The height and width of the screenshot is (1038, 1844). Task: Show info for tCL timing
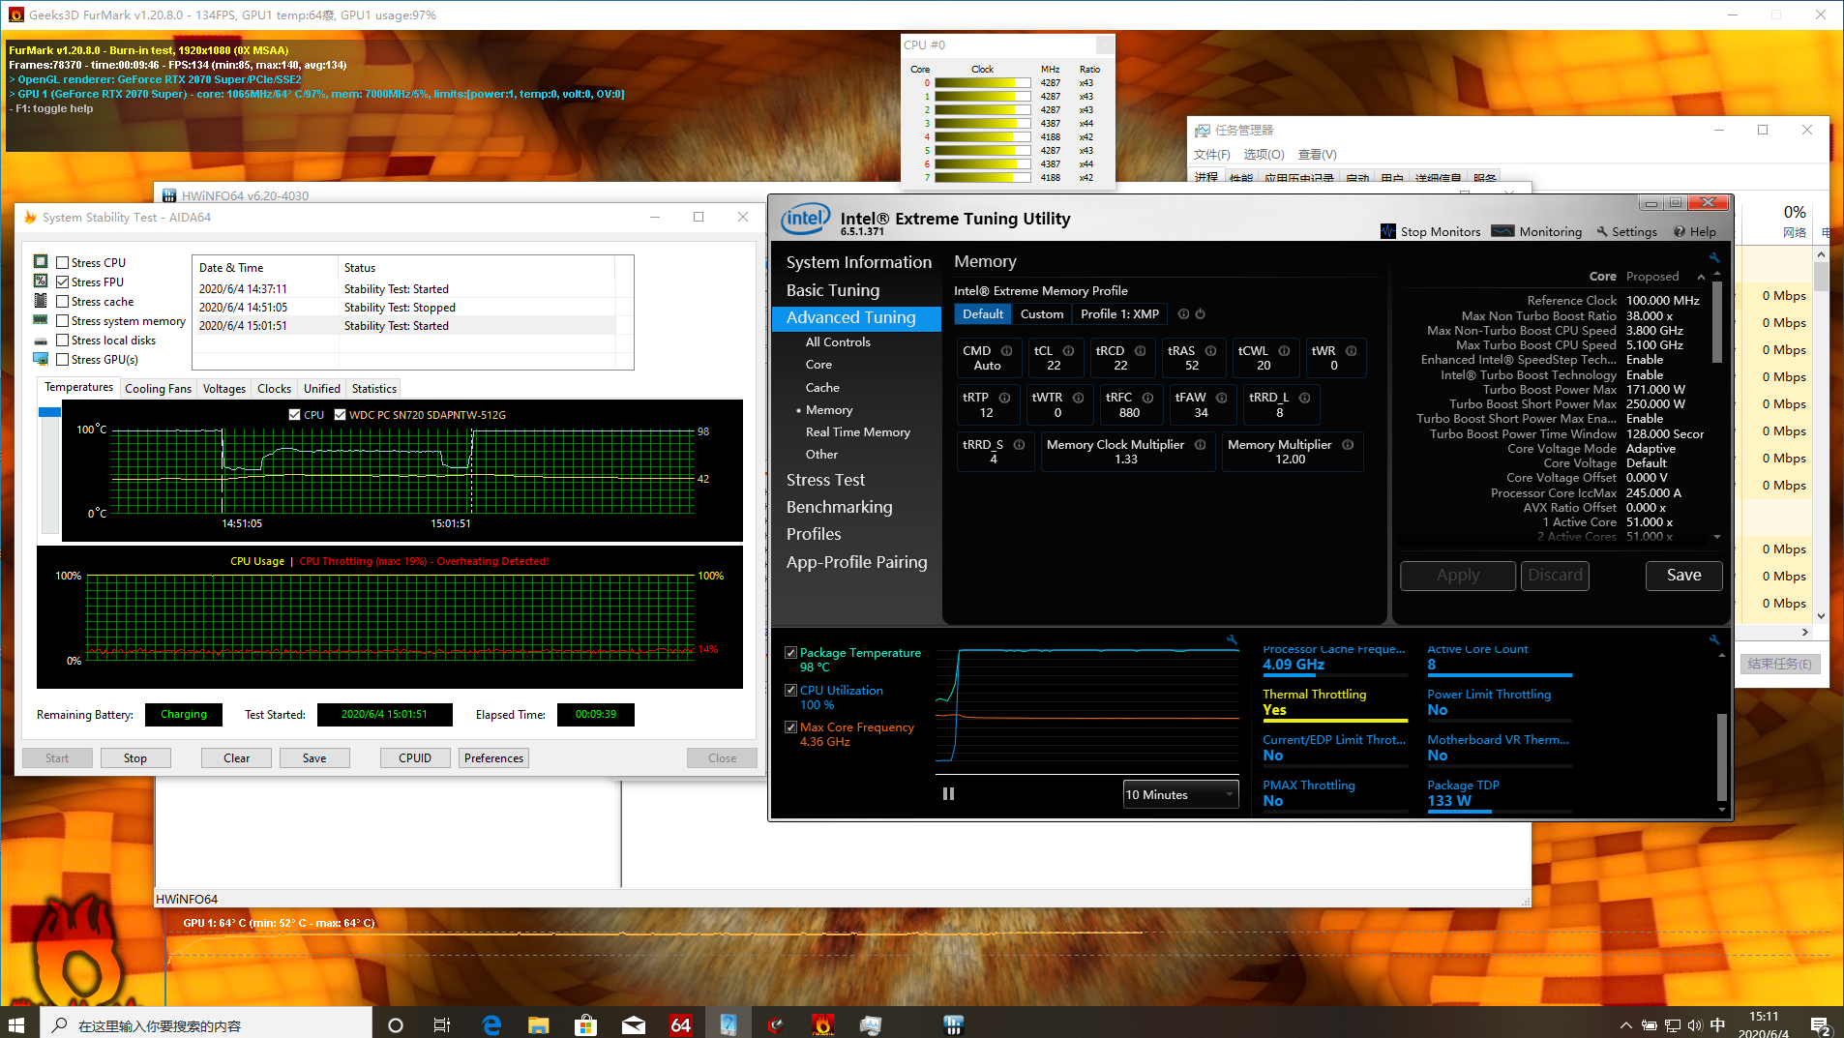[1068, 351]
